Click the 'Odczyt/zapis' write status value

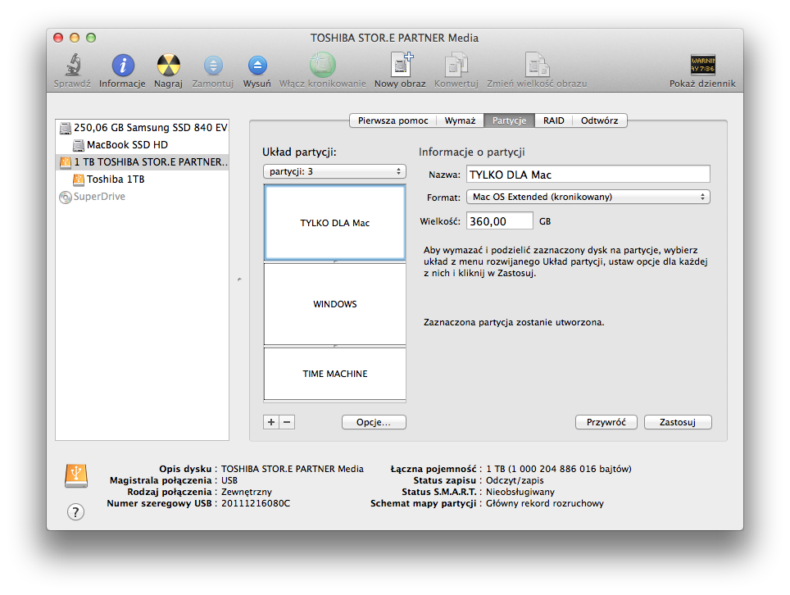[515, 480]
